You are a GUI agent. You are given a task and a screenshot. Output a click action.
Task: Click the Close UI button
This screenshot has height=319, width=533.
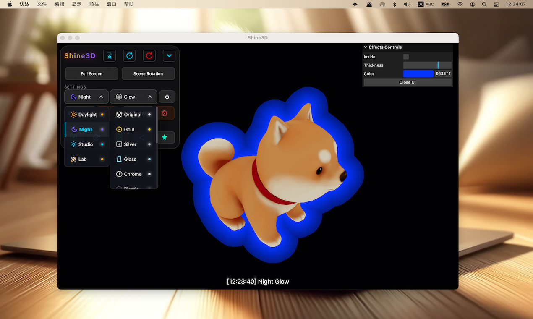pos(407,82)
